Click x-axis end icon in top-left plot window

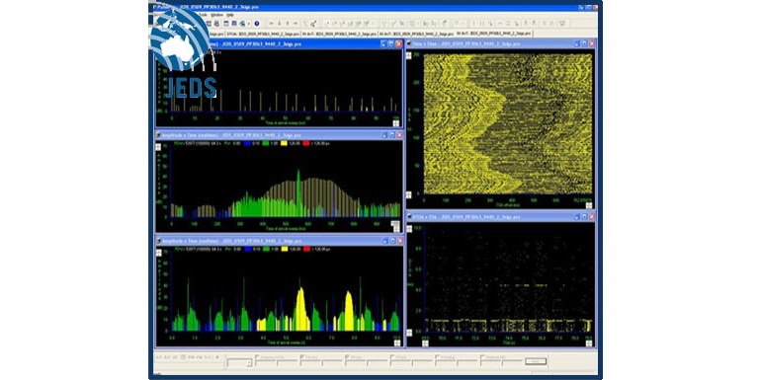tap(396, 123)
